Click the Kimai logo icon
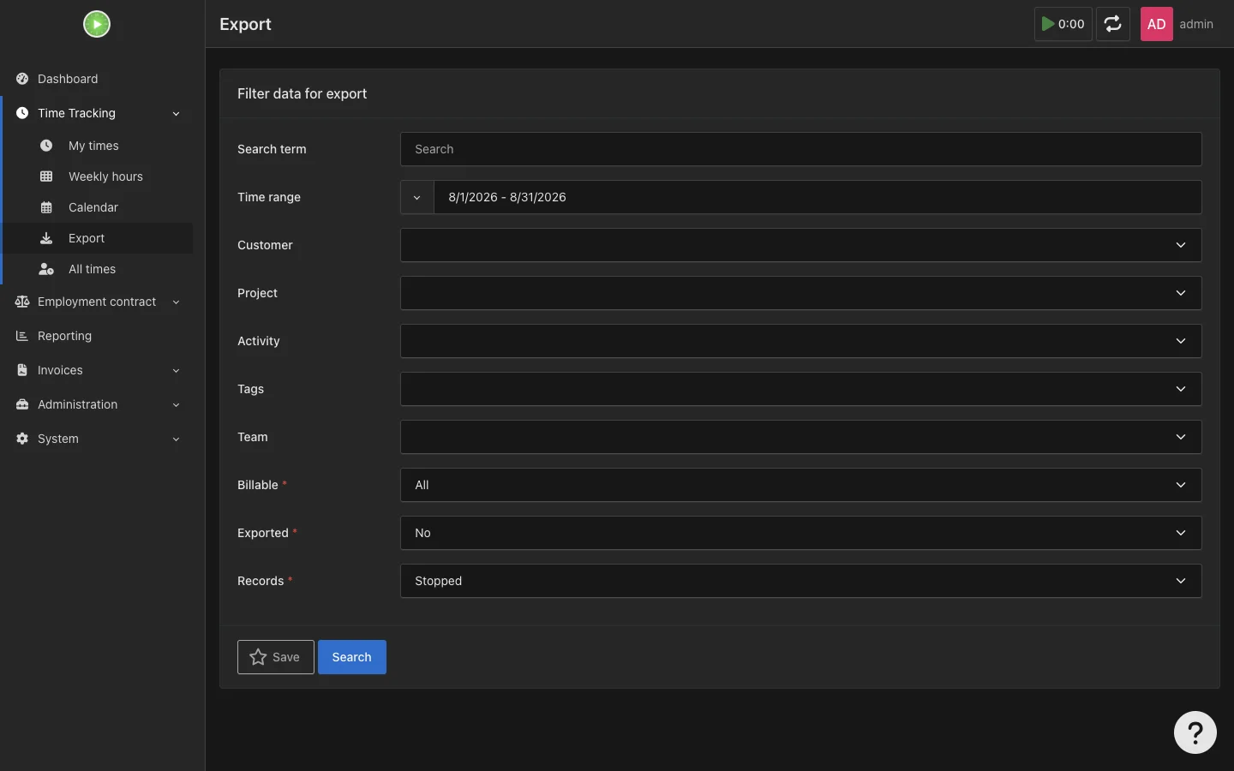The height and width of the screenshot is (771, 1234). [x=97, y=24]
